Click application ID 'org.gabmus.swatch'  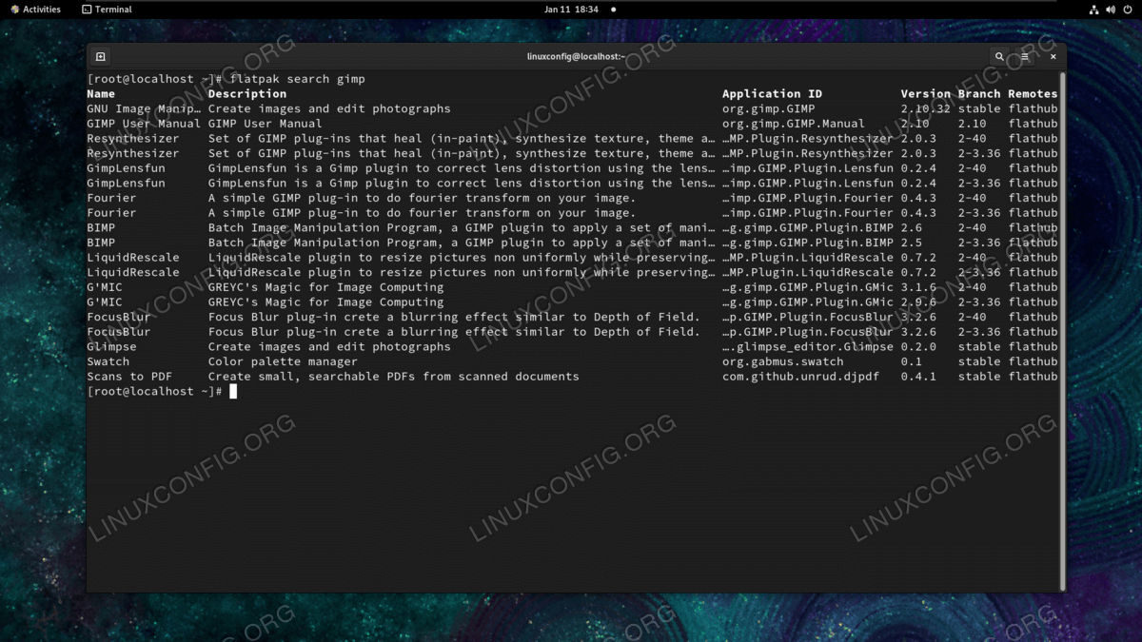tap(783, 361)
